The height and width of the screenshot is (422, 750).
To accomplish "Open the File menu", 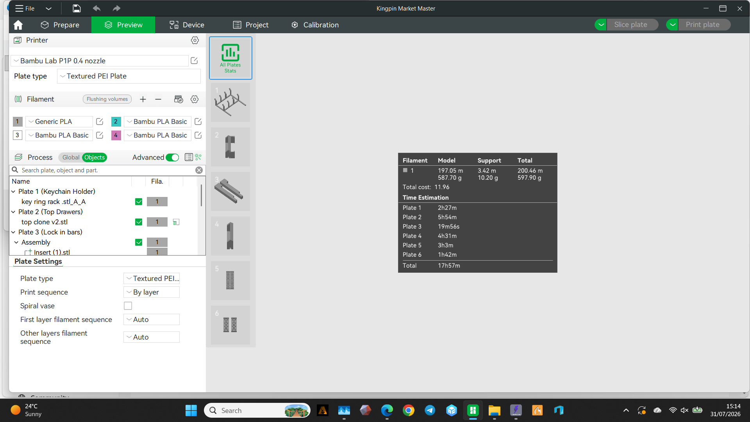I will [x=25, y=8].
